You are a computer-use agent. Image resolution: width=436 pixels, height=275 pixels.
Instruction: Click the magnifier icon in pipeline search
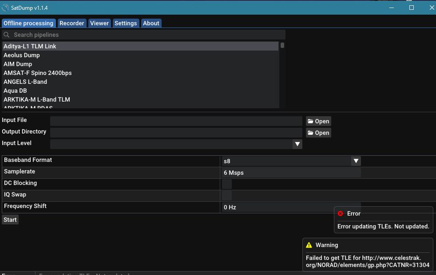[x=7, y=35]
